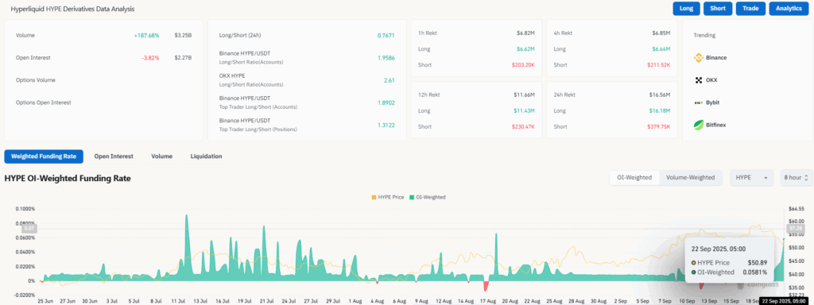Viewport: 814px width, 305px height.
Task: Click the Binance logo icon in Trending
Action: (698, 57)
